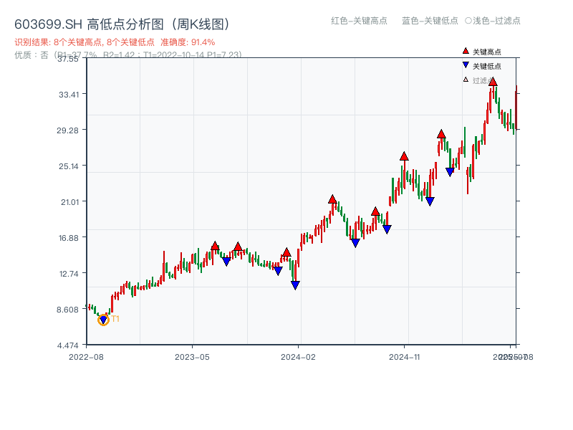Click the 关键高点 legend label

click(x=487, y=52)
